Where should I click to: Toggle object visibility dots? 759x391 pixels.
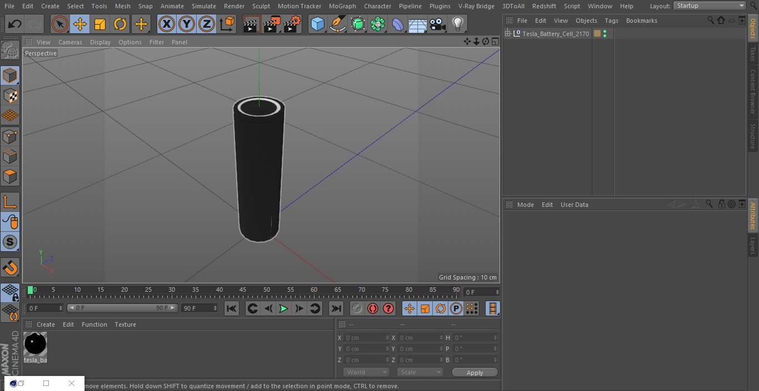[x=605, y=34]
